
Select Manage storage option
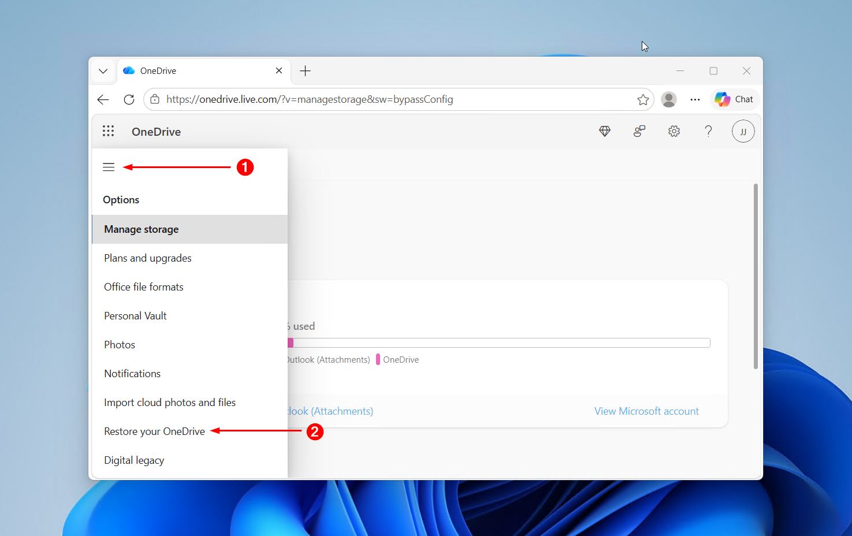(190, 229)
